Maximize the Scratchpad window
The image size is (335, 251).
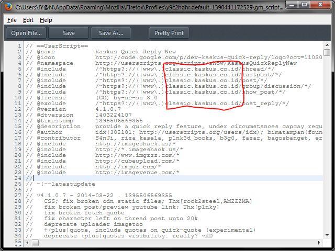[x=304, y=5]
